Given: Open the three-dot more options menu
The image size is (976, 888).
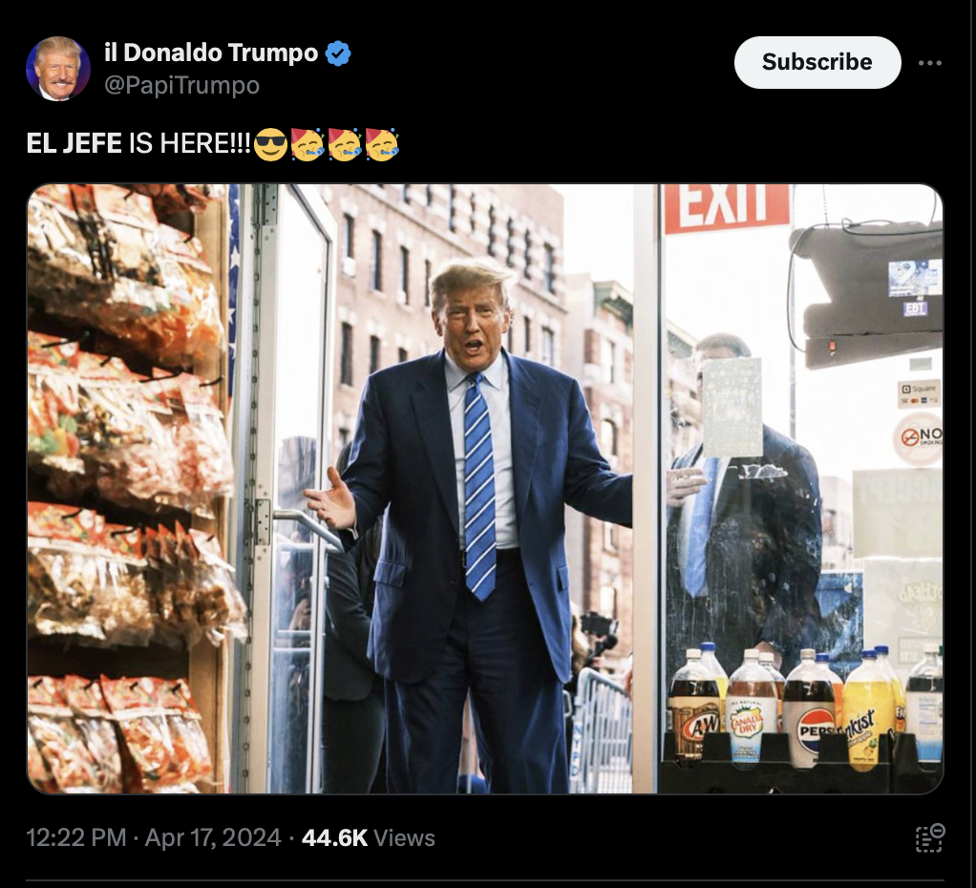Looking at the screenshot, I should [x=929, y=63].
